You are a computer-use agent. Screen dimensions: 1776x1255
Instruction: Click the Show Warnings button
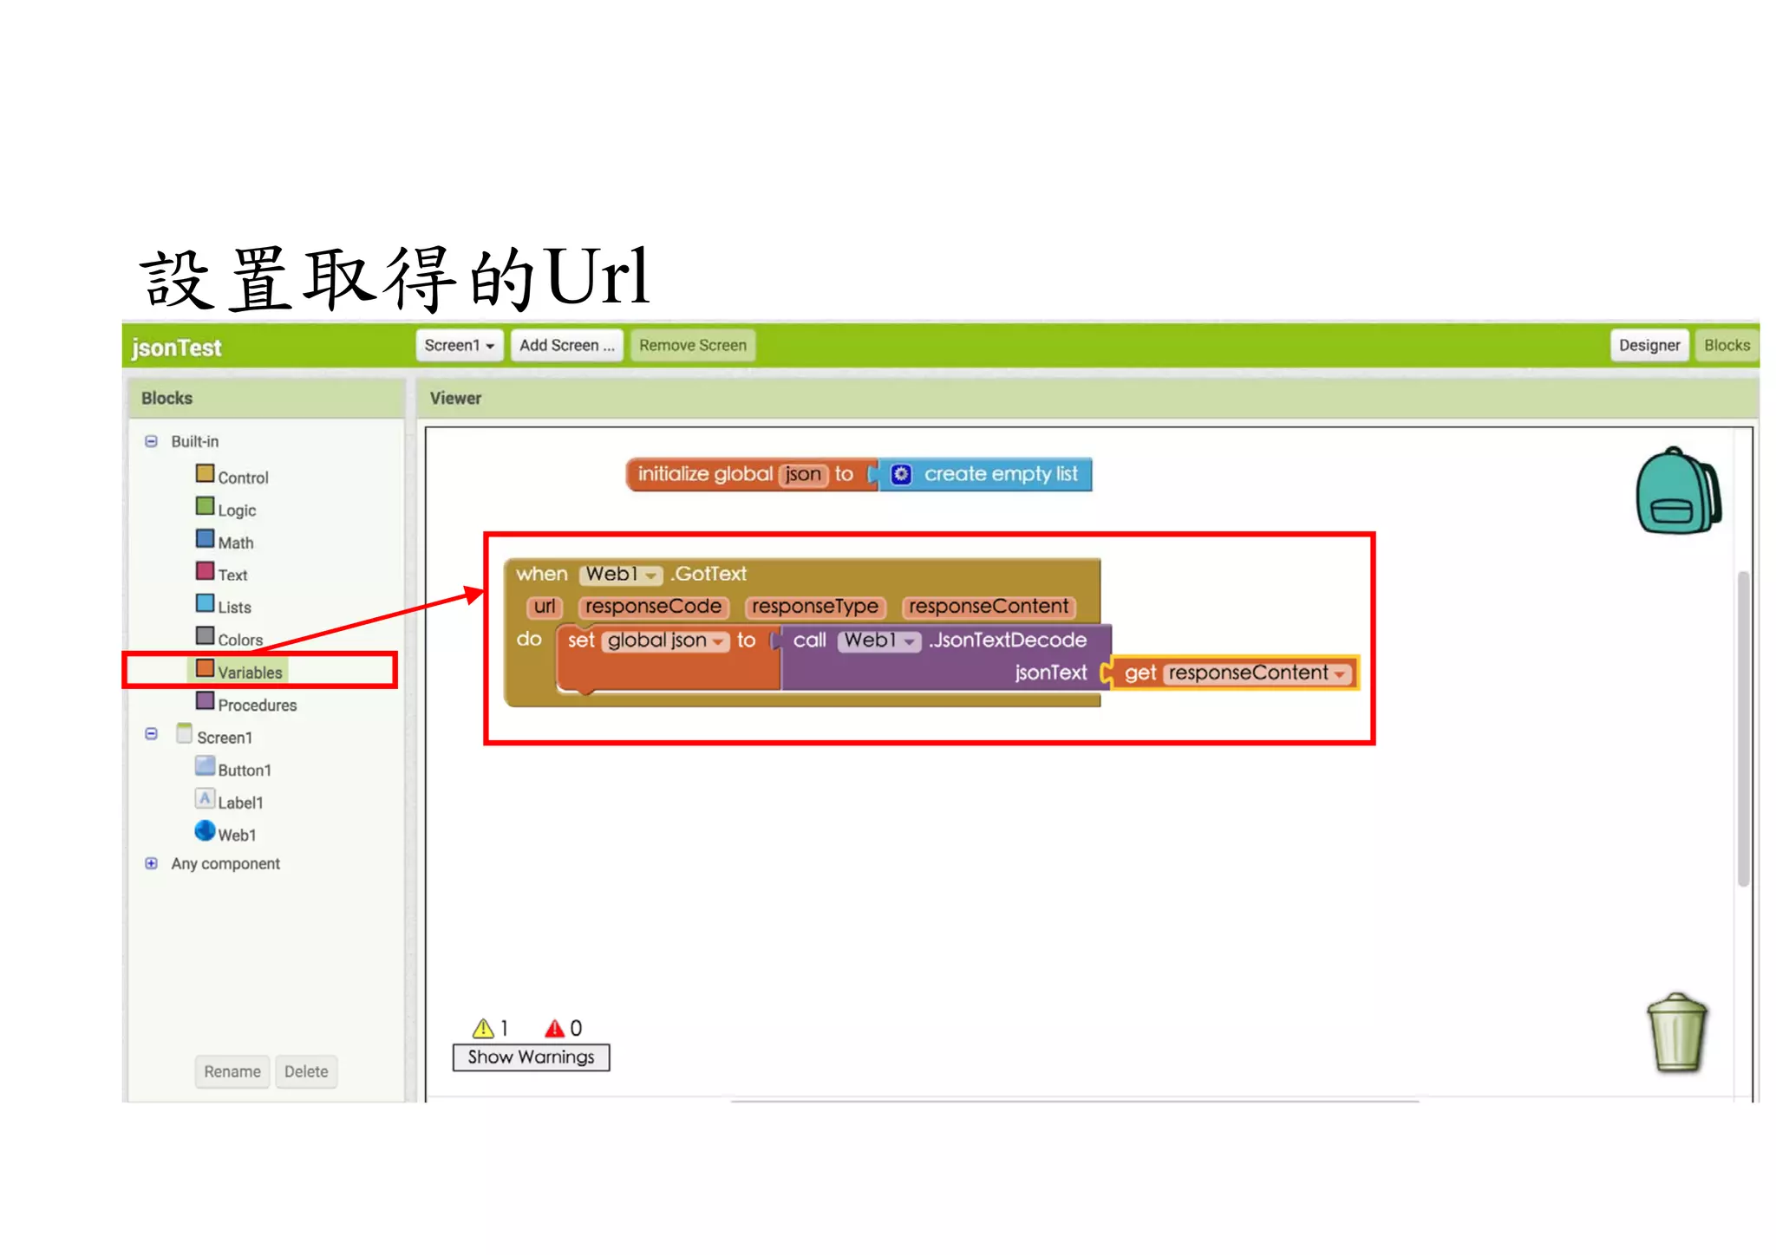point(531,1057)
